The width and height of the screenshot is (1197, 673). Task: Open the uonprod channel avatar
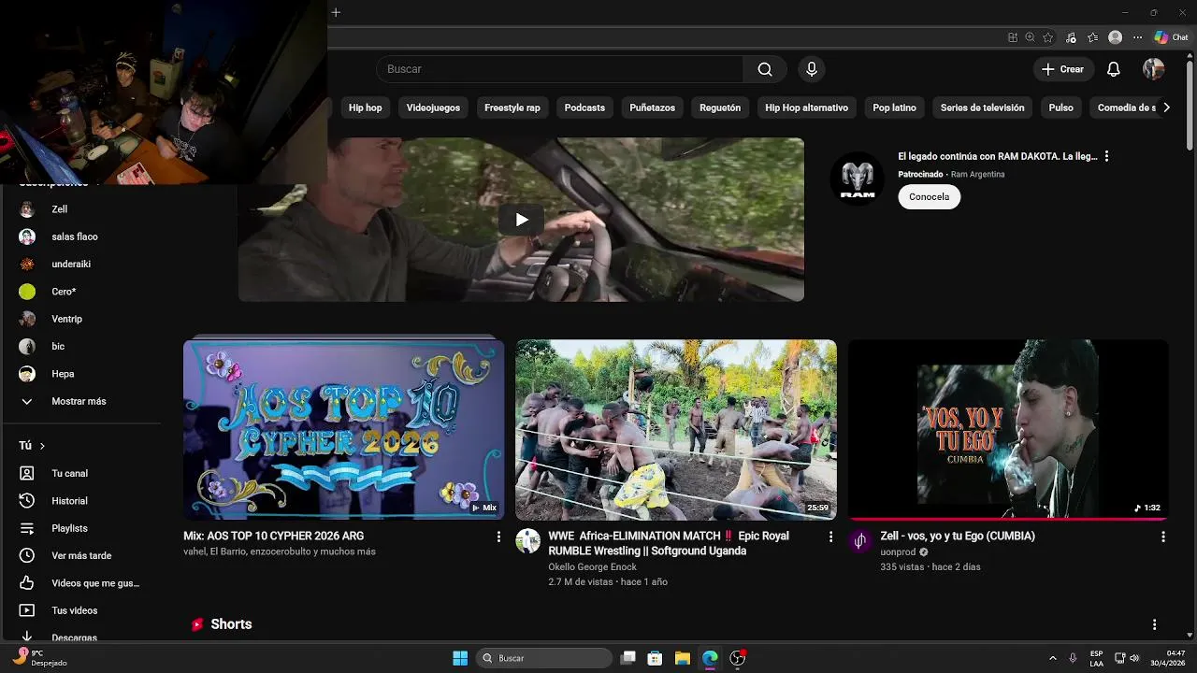(x=860, y=540)
